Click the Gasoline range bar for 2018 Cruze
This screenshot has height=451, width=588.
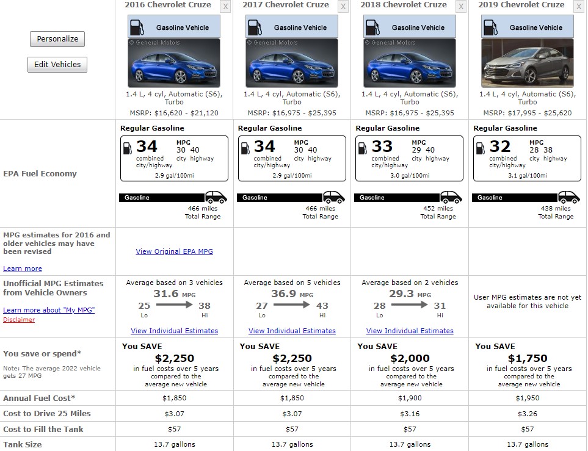point(397,198)
